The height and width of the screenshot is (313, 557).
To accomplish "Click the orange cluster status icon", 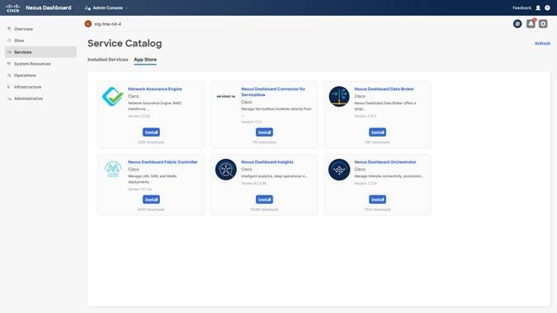I will point(88,24).
